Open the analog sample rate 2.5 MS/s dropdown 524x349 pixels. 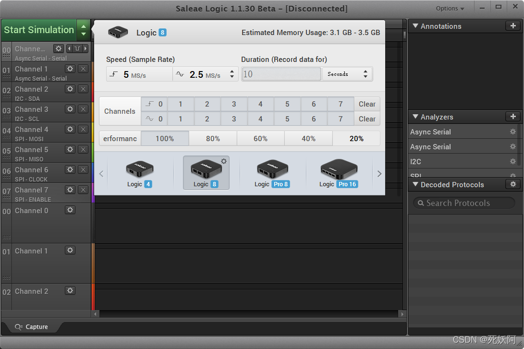point(205,74)
